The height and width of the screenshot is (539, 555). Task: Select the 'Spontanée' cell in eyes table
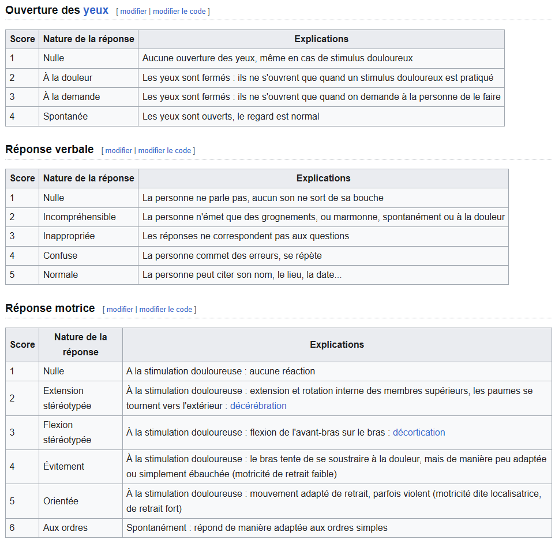tap(65, 116)
